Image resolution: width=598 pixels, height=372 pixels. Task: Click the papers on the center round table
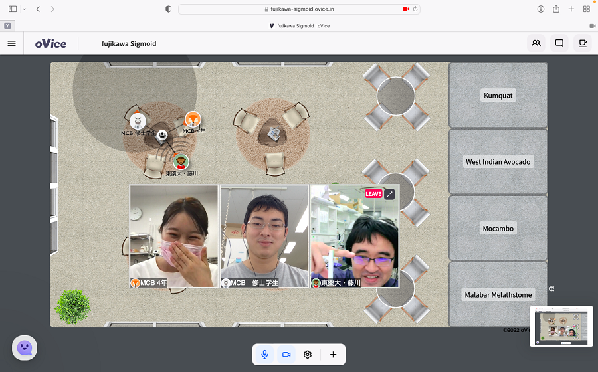click(274, 134)
